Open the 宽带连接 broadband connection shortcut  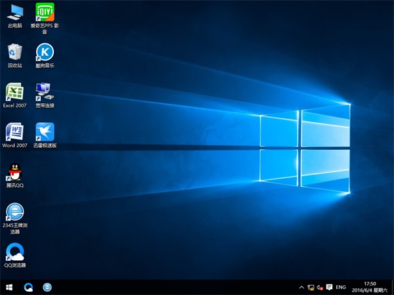tap(45, 91)
